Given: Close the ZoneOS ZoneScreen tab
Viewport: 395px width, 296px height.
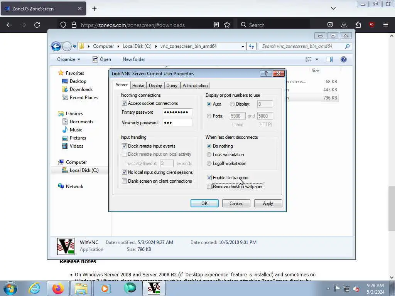Looking at the screenshot, I should point(79,8).
